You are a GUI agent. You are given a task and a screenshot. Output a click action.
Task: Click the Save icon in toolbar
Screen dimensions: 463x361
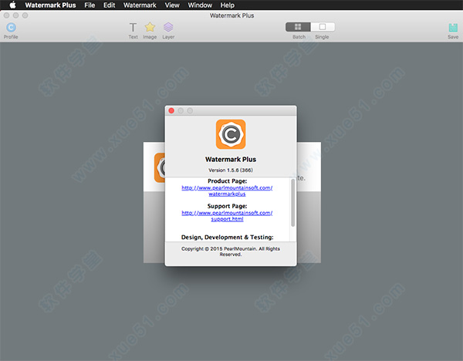(453, 31)
